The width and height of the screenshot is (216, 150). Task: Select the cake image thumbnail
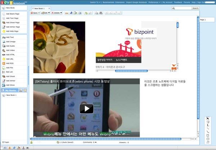(x=59, y=47)
